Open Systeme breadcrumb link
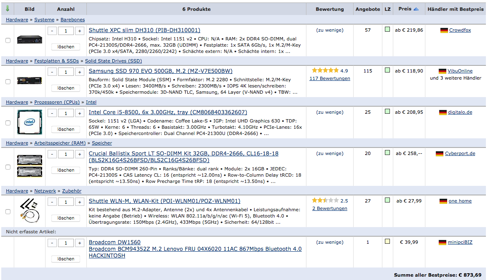488x280 pixels. (44, 20)
